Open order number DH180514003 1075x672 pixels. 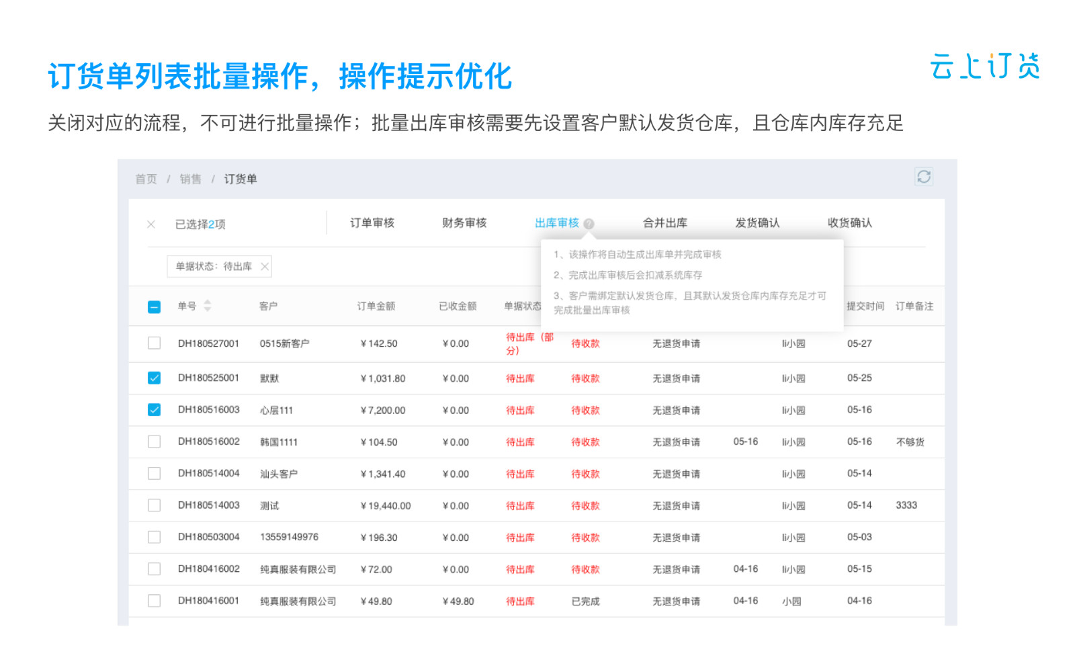(x=208, y=505)
